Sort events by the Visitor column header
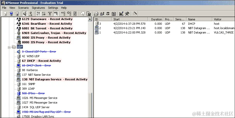The height and width of the screenshot is (118, 235). (224, 19)
